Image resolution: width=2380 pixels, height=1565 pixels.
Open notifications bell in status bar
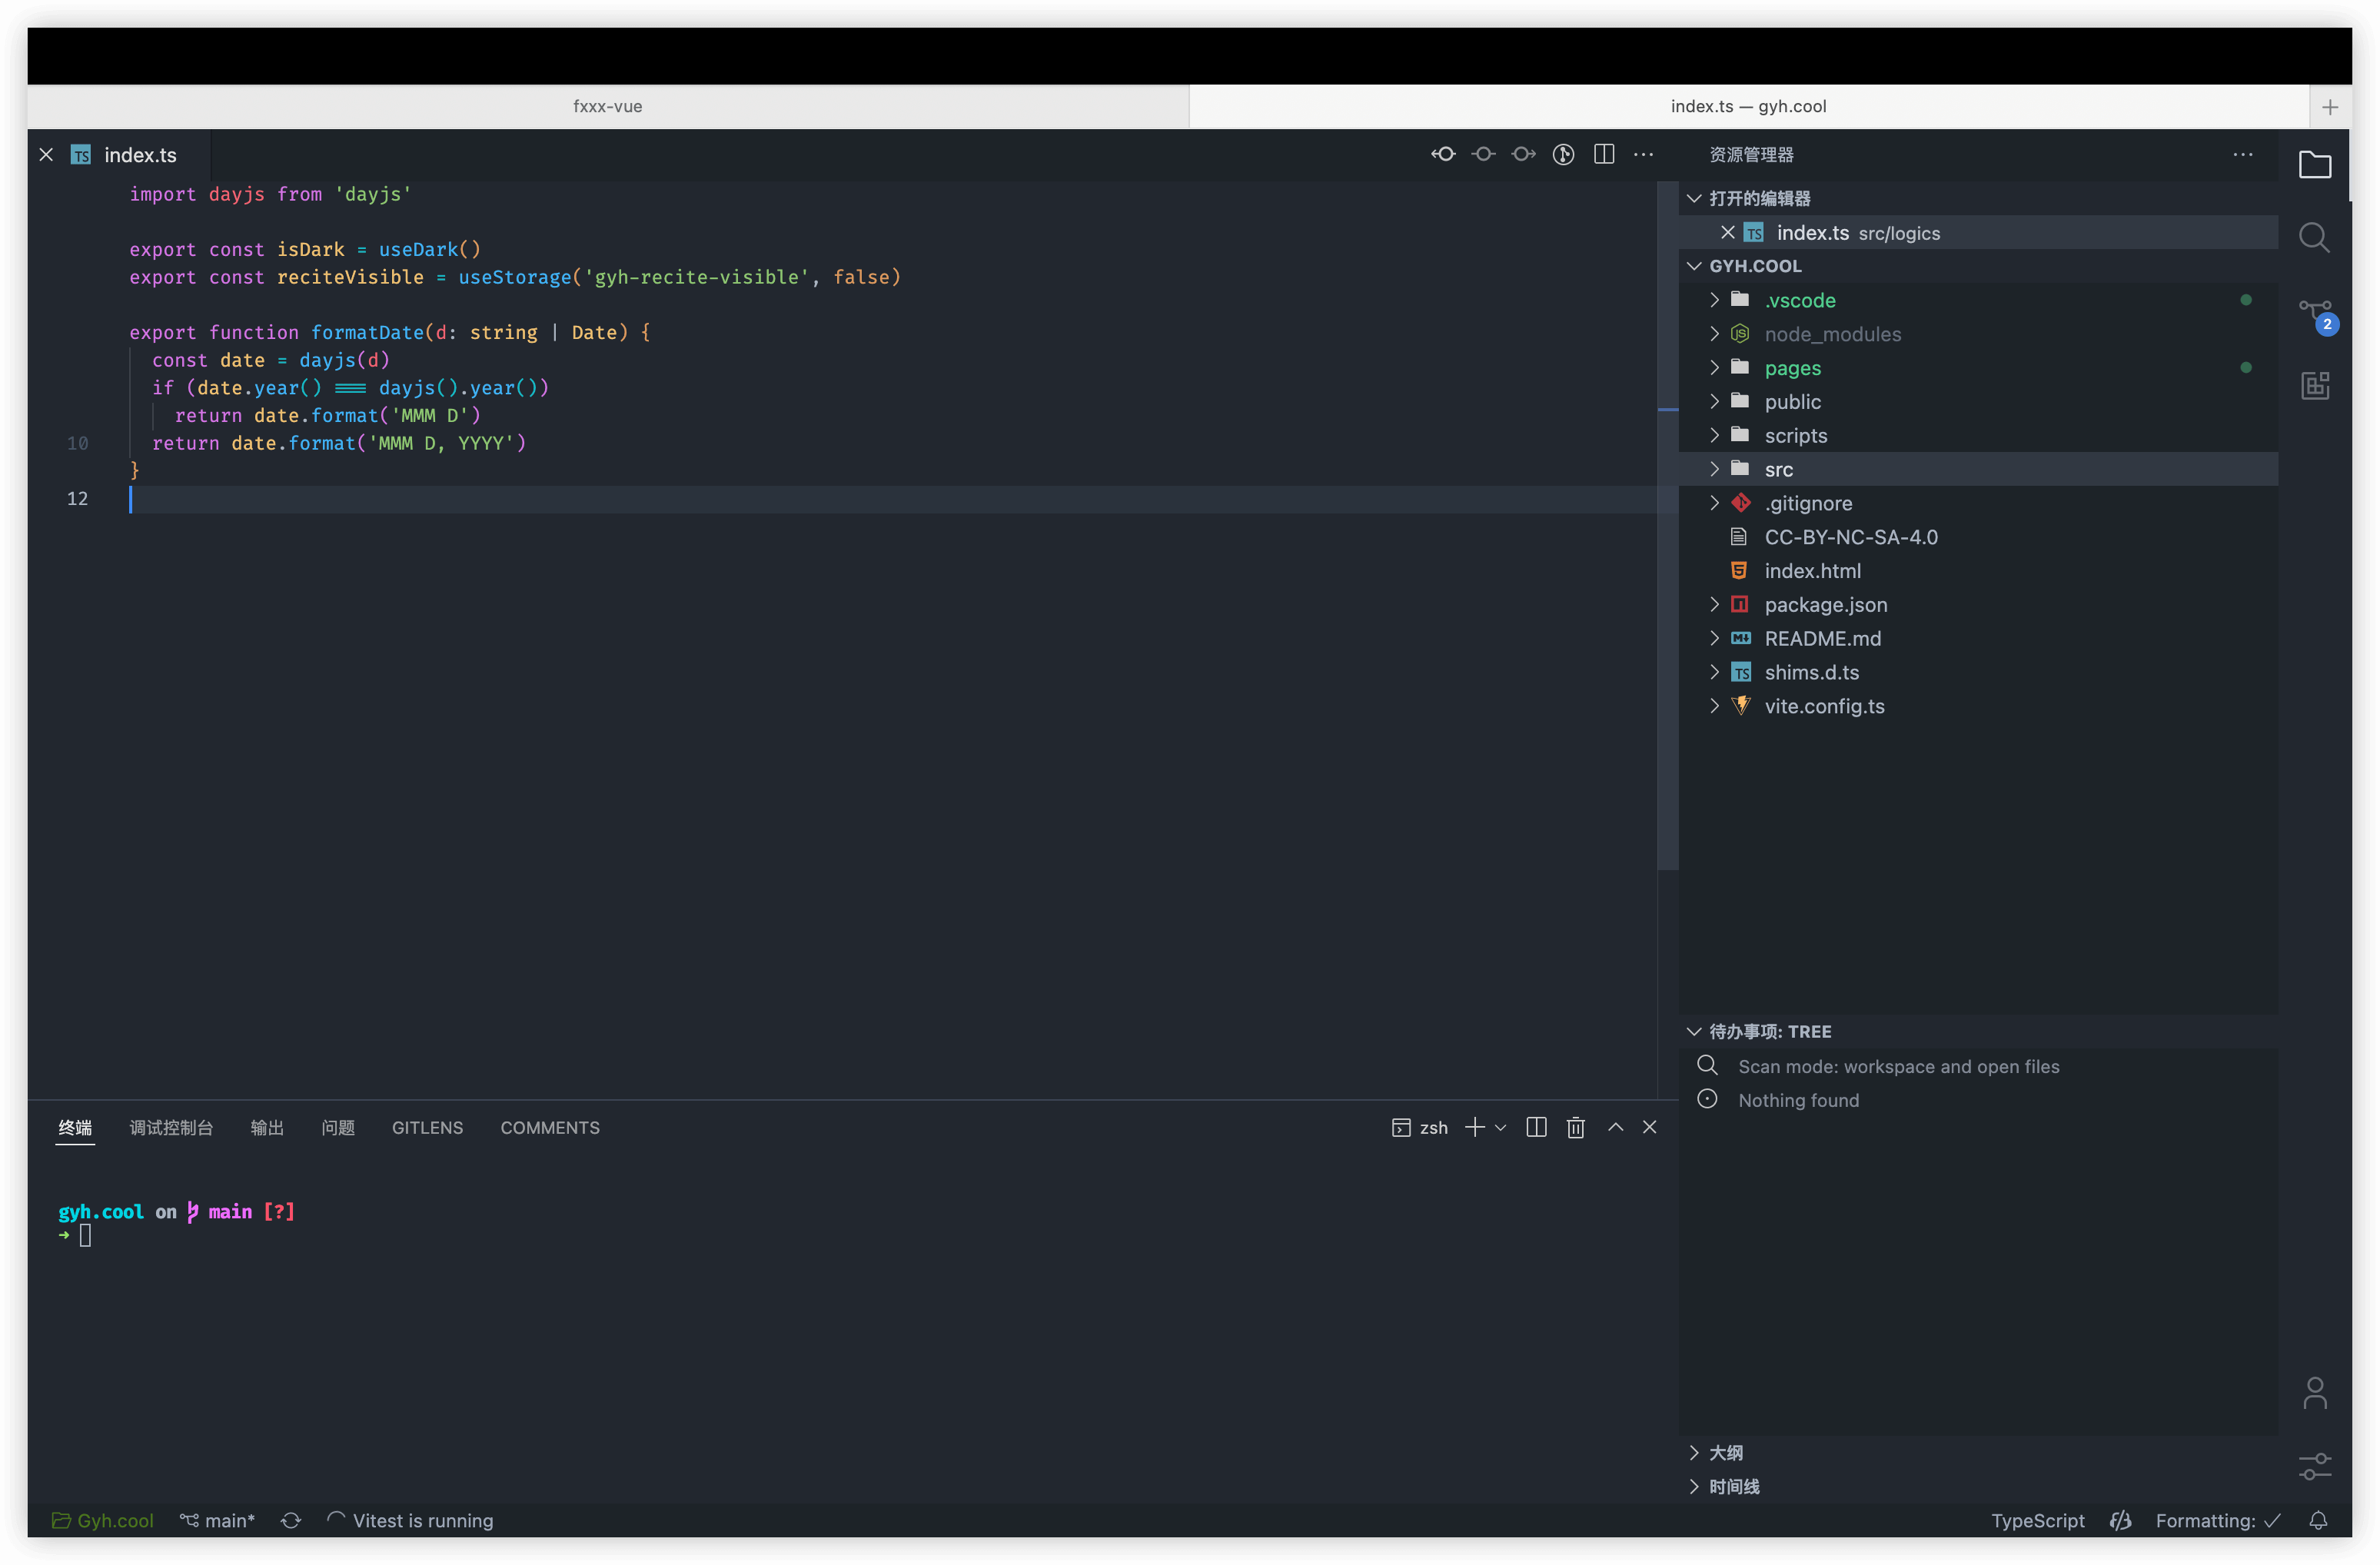(2317, 1520)
